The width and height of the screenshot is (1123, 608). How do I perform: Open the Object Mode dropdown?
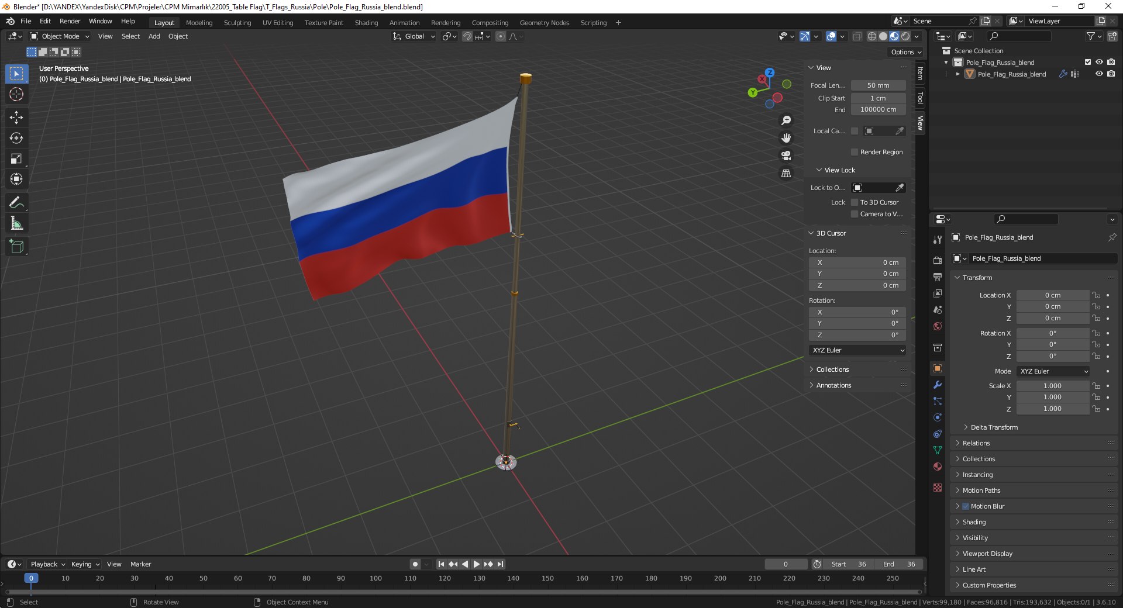coord(60,36)
